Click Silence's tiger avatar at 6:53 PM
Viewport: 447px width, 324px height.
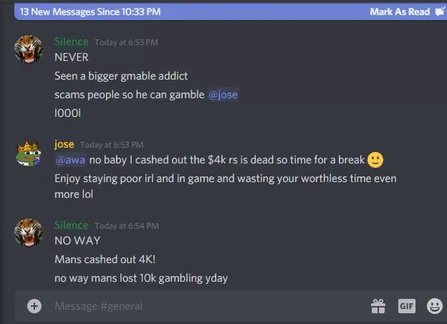29,49
